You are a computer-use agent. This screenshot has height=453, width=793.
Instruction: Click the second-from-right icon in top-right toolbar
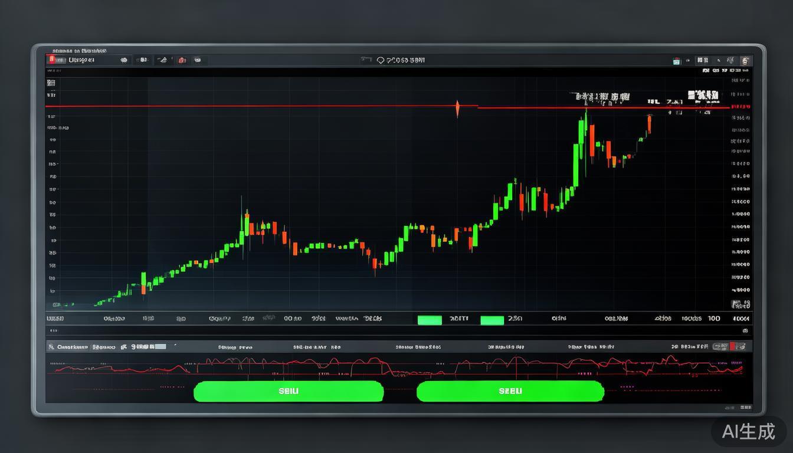730,60
